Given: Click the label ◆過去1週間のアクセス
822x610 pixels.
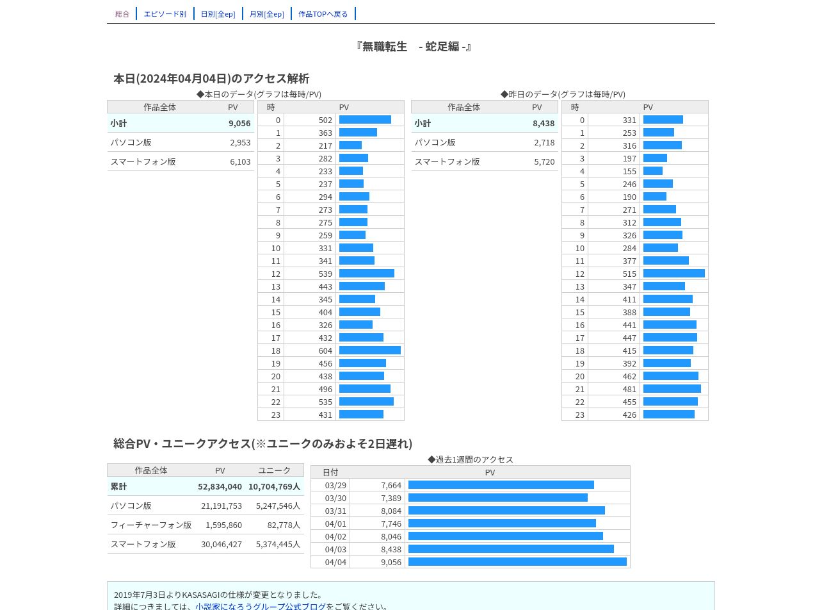Looking at the screenshot, I should click(471, 459).
